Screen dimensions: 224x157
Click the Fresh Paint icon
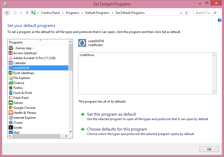11,98
